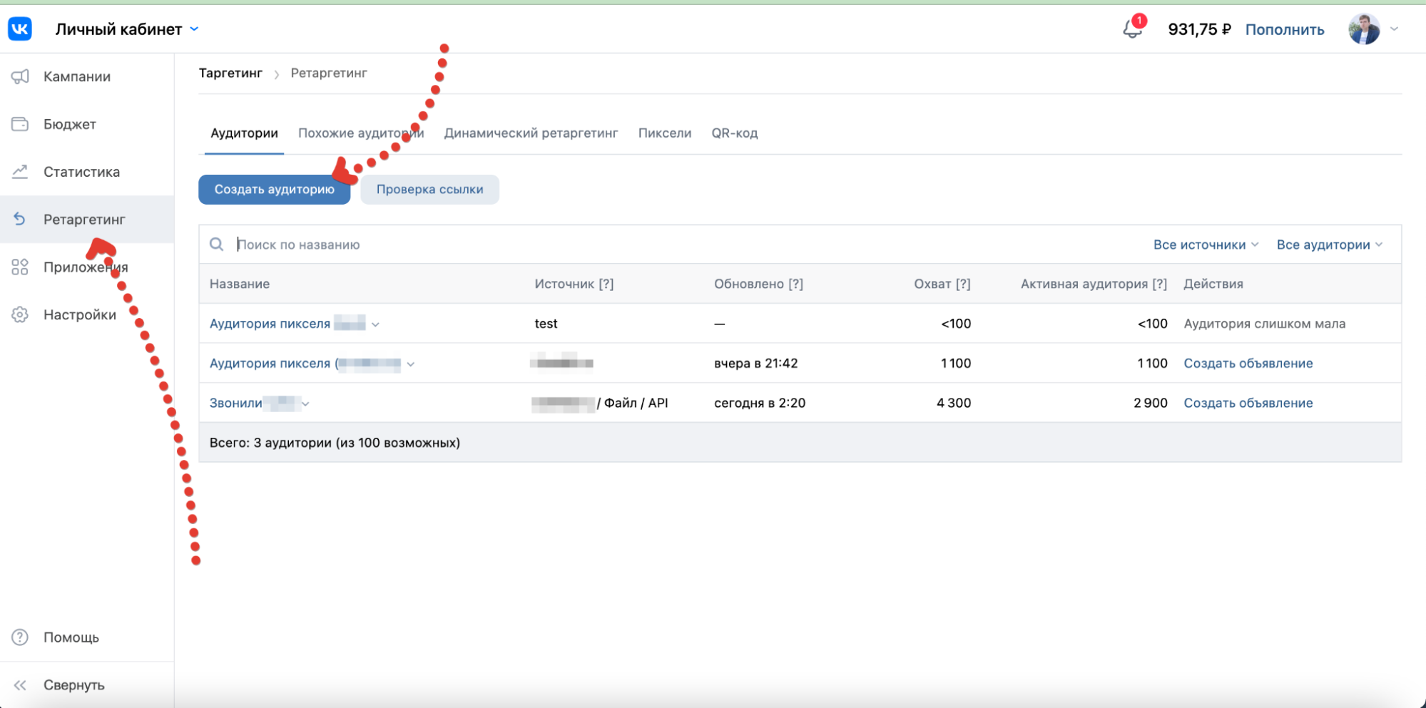Open the Все аудитории filter dropdown
Screen dimensions: 1426x708
[x=1329, y=245]
